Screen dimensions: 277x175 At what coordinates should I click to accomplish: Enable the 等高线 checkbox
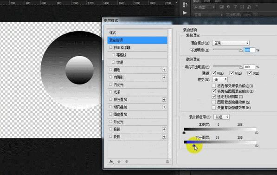point(113,55)
